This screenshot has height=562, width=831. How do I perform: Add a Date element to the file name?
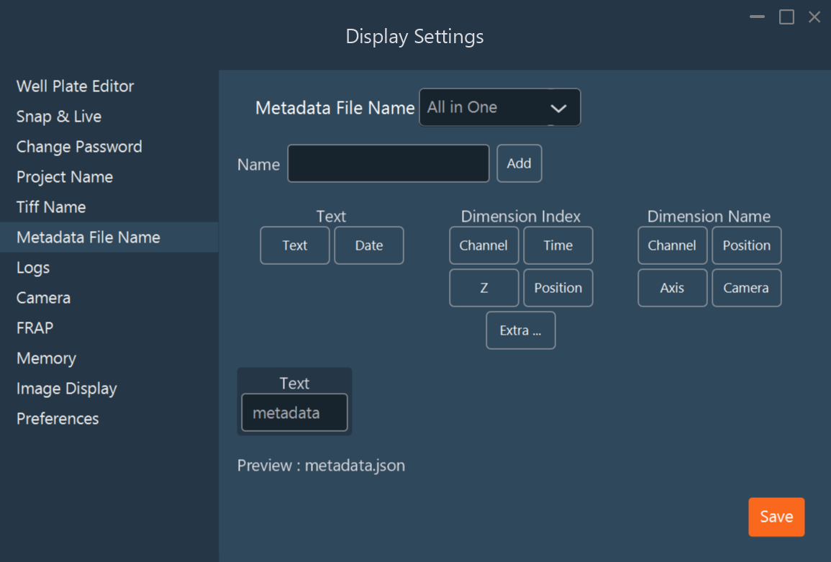[x=368, y=245]
